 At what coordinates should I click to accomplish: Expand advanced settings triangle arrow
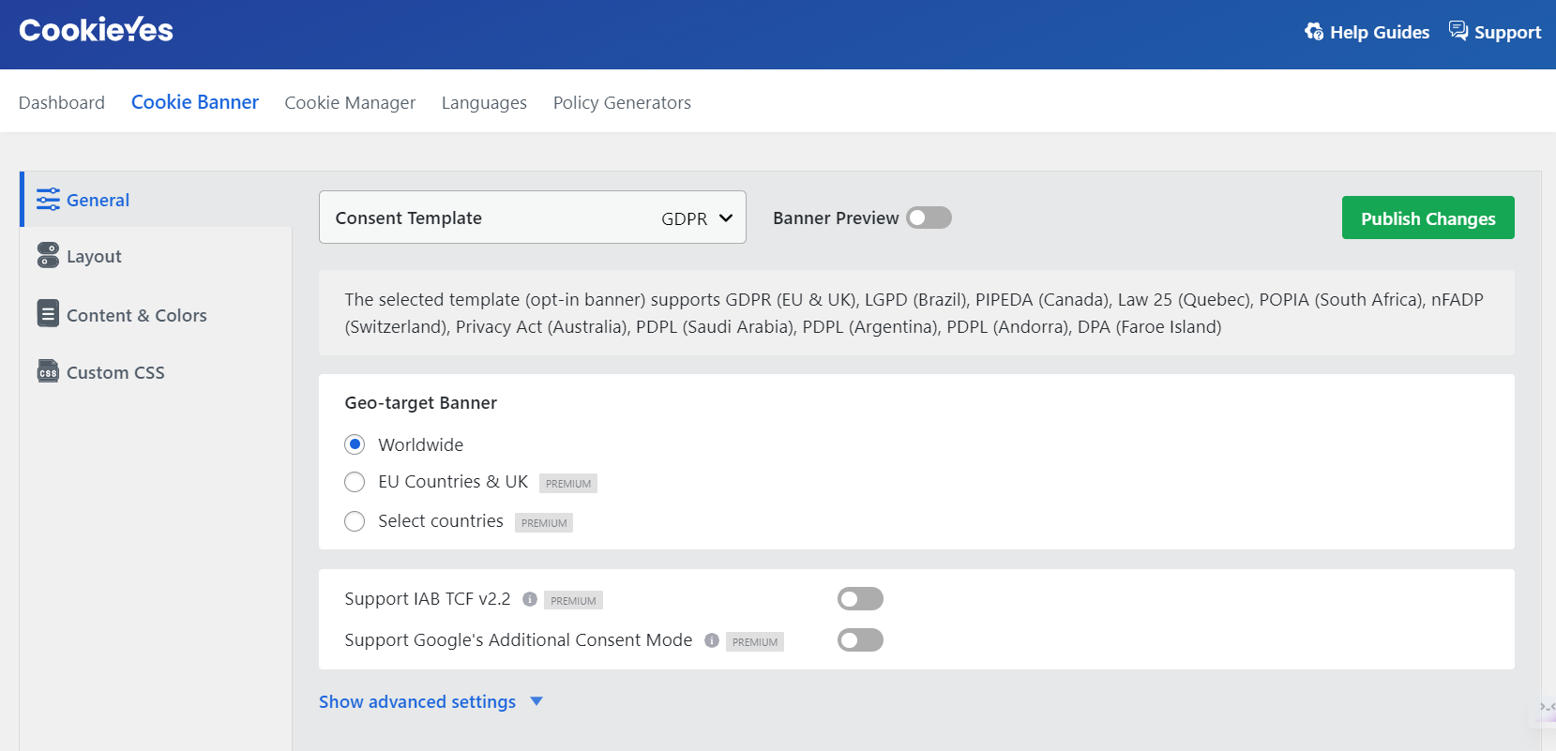pyautogui.click(x=536, y=701)
